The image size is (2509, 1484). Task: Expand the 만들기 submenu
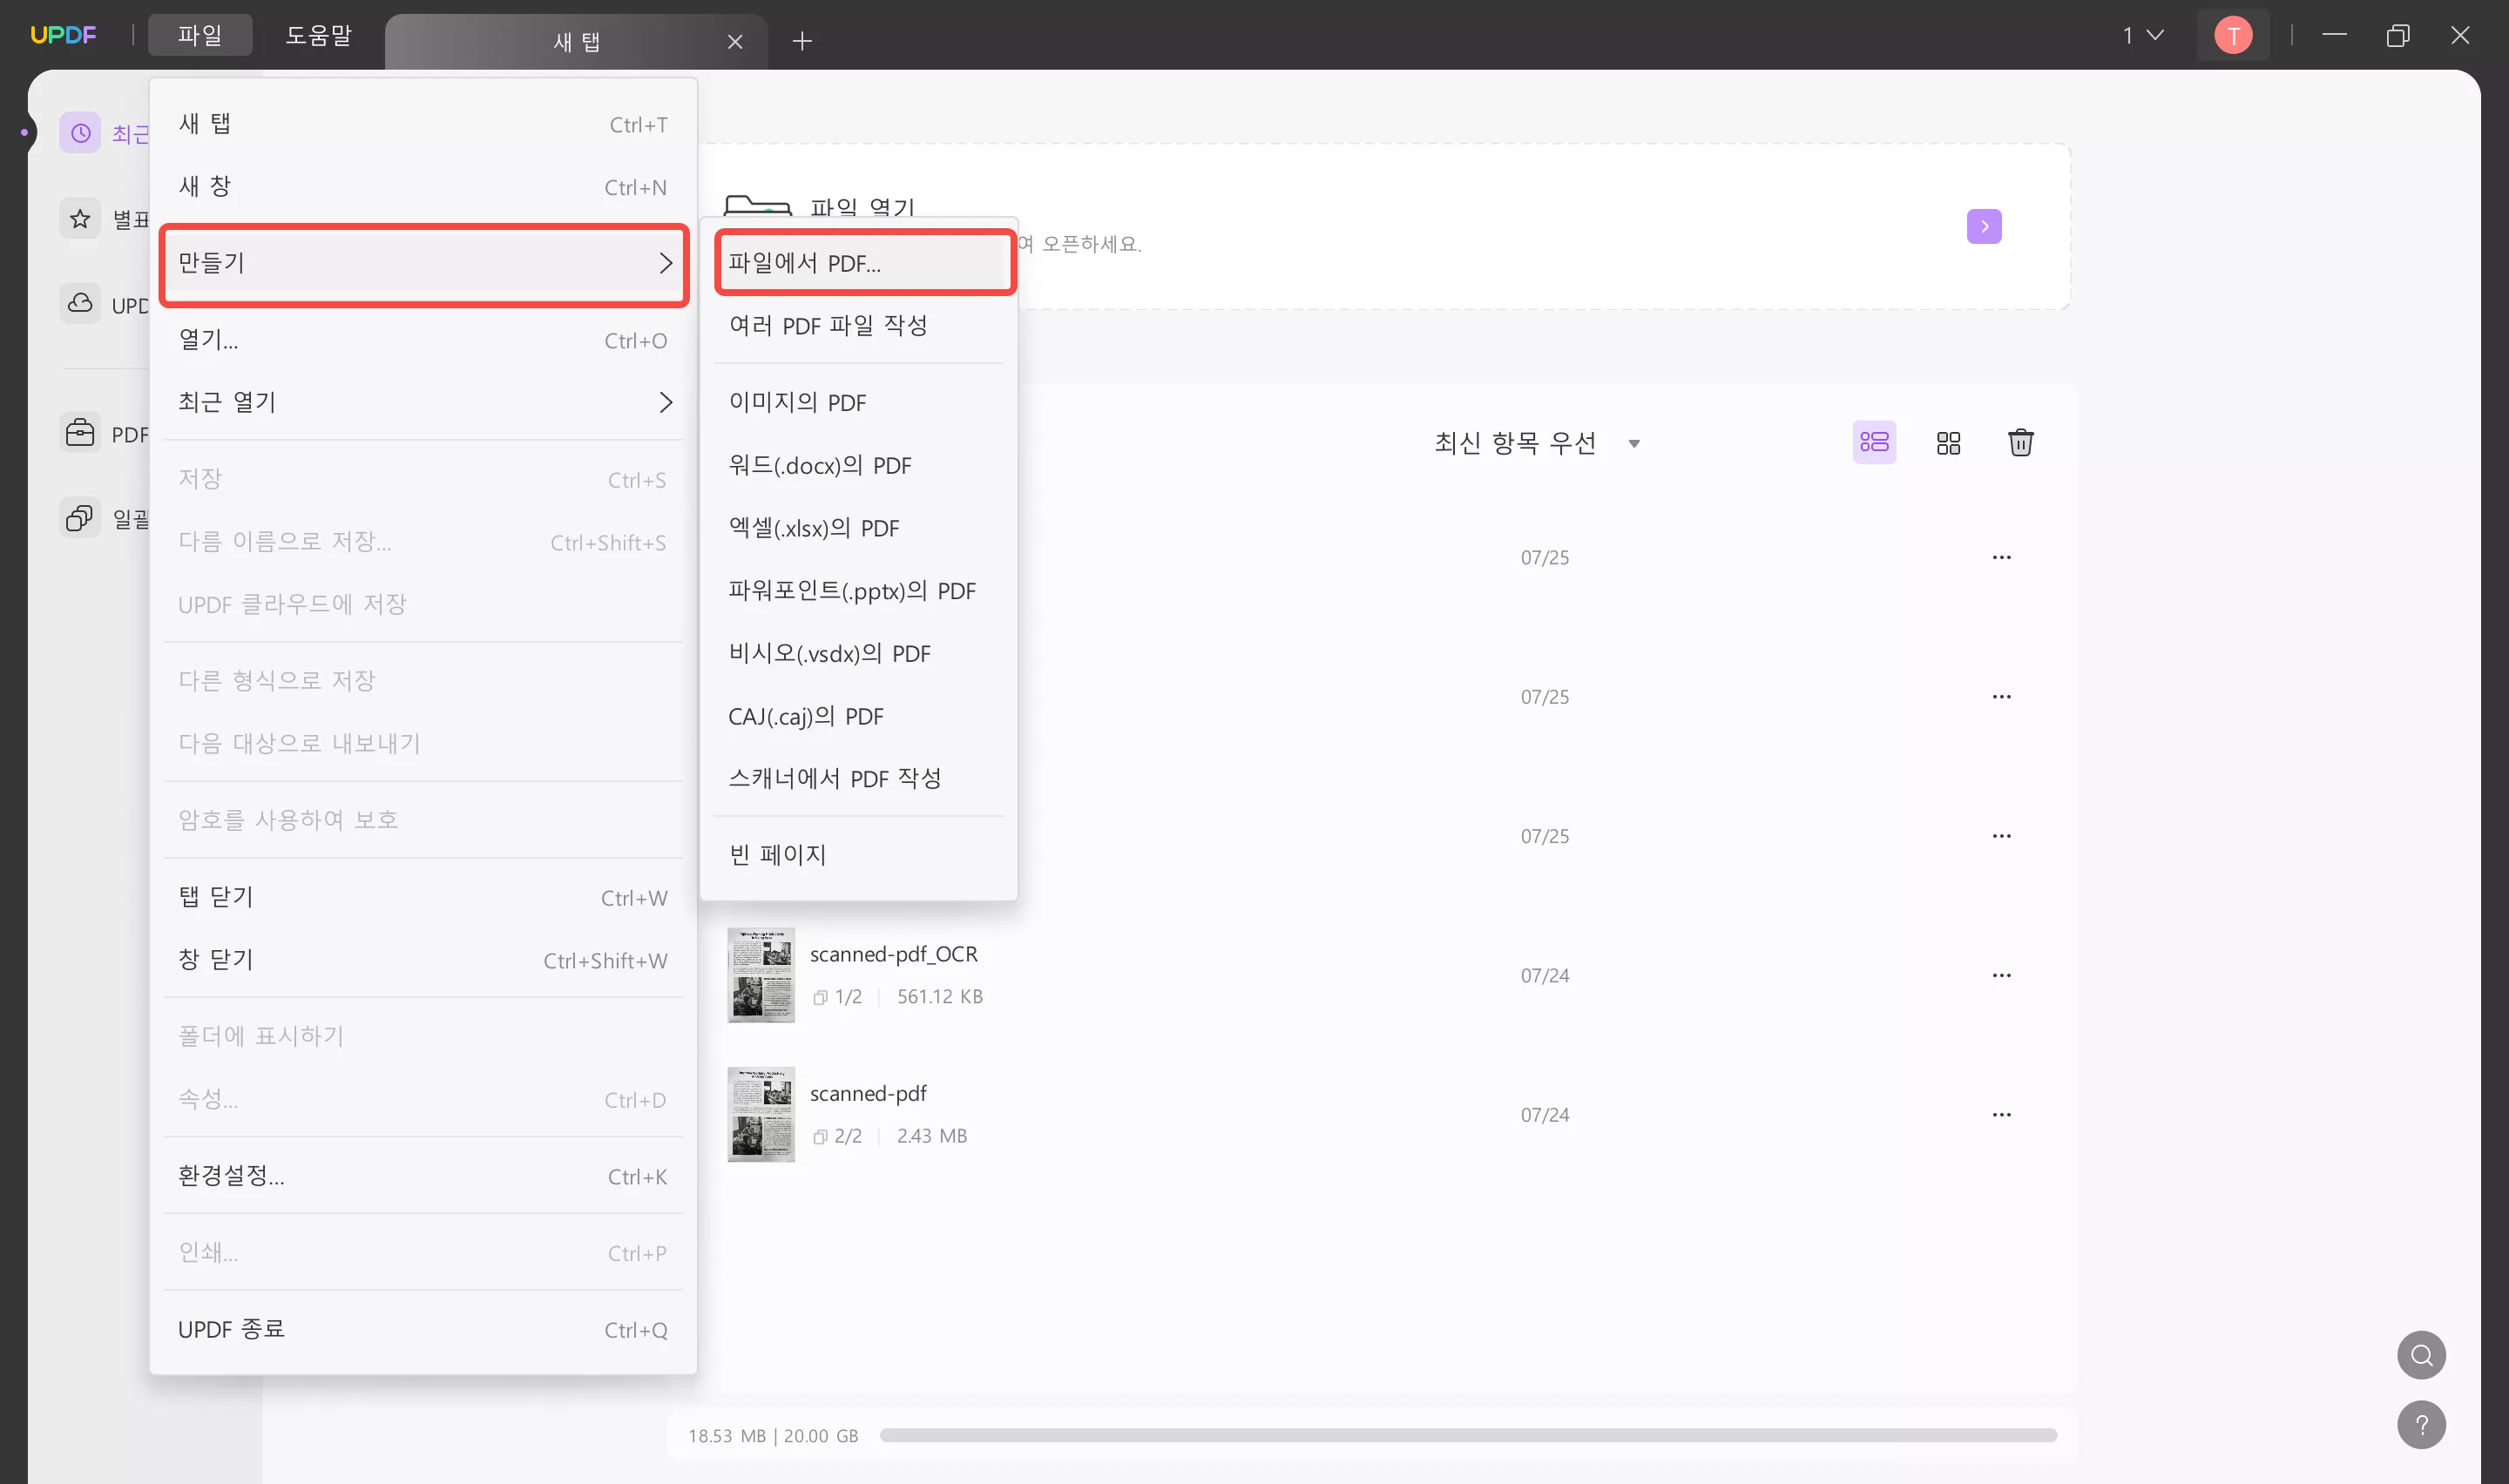[423, 263]
